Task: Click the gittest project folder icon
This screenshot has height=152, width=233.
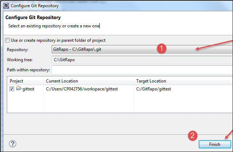Action: pyautogui.click(x=19, y=89)
